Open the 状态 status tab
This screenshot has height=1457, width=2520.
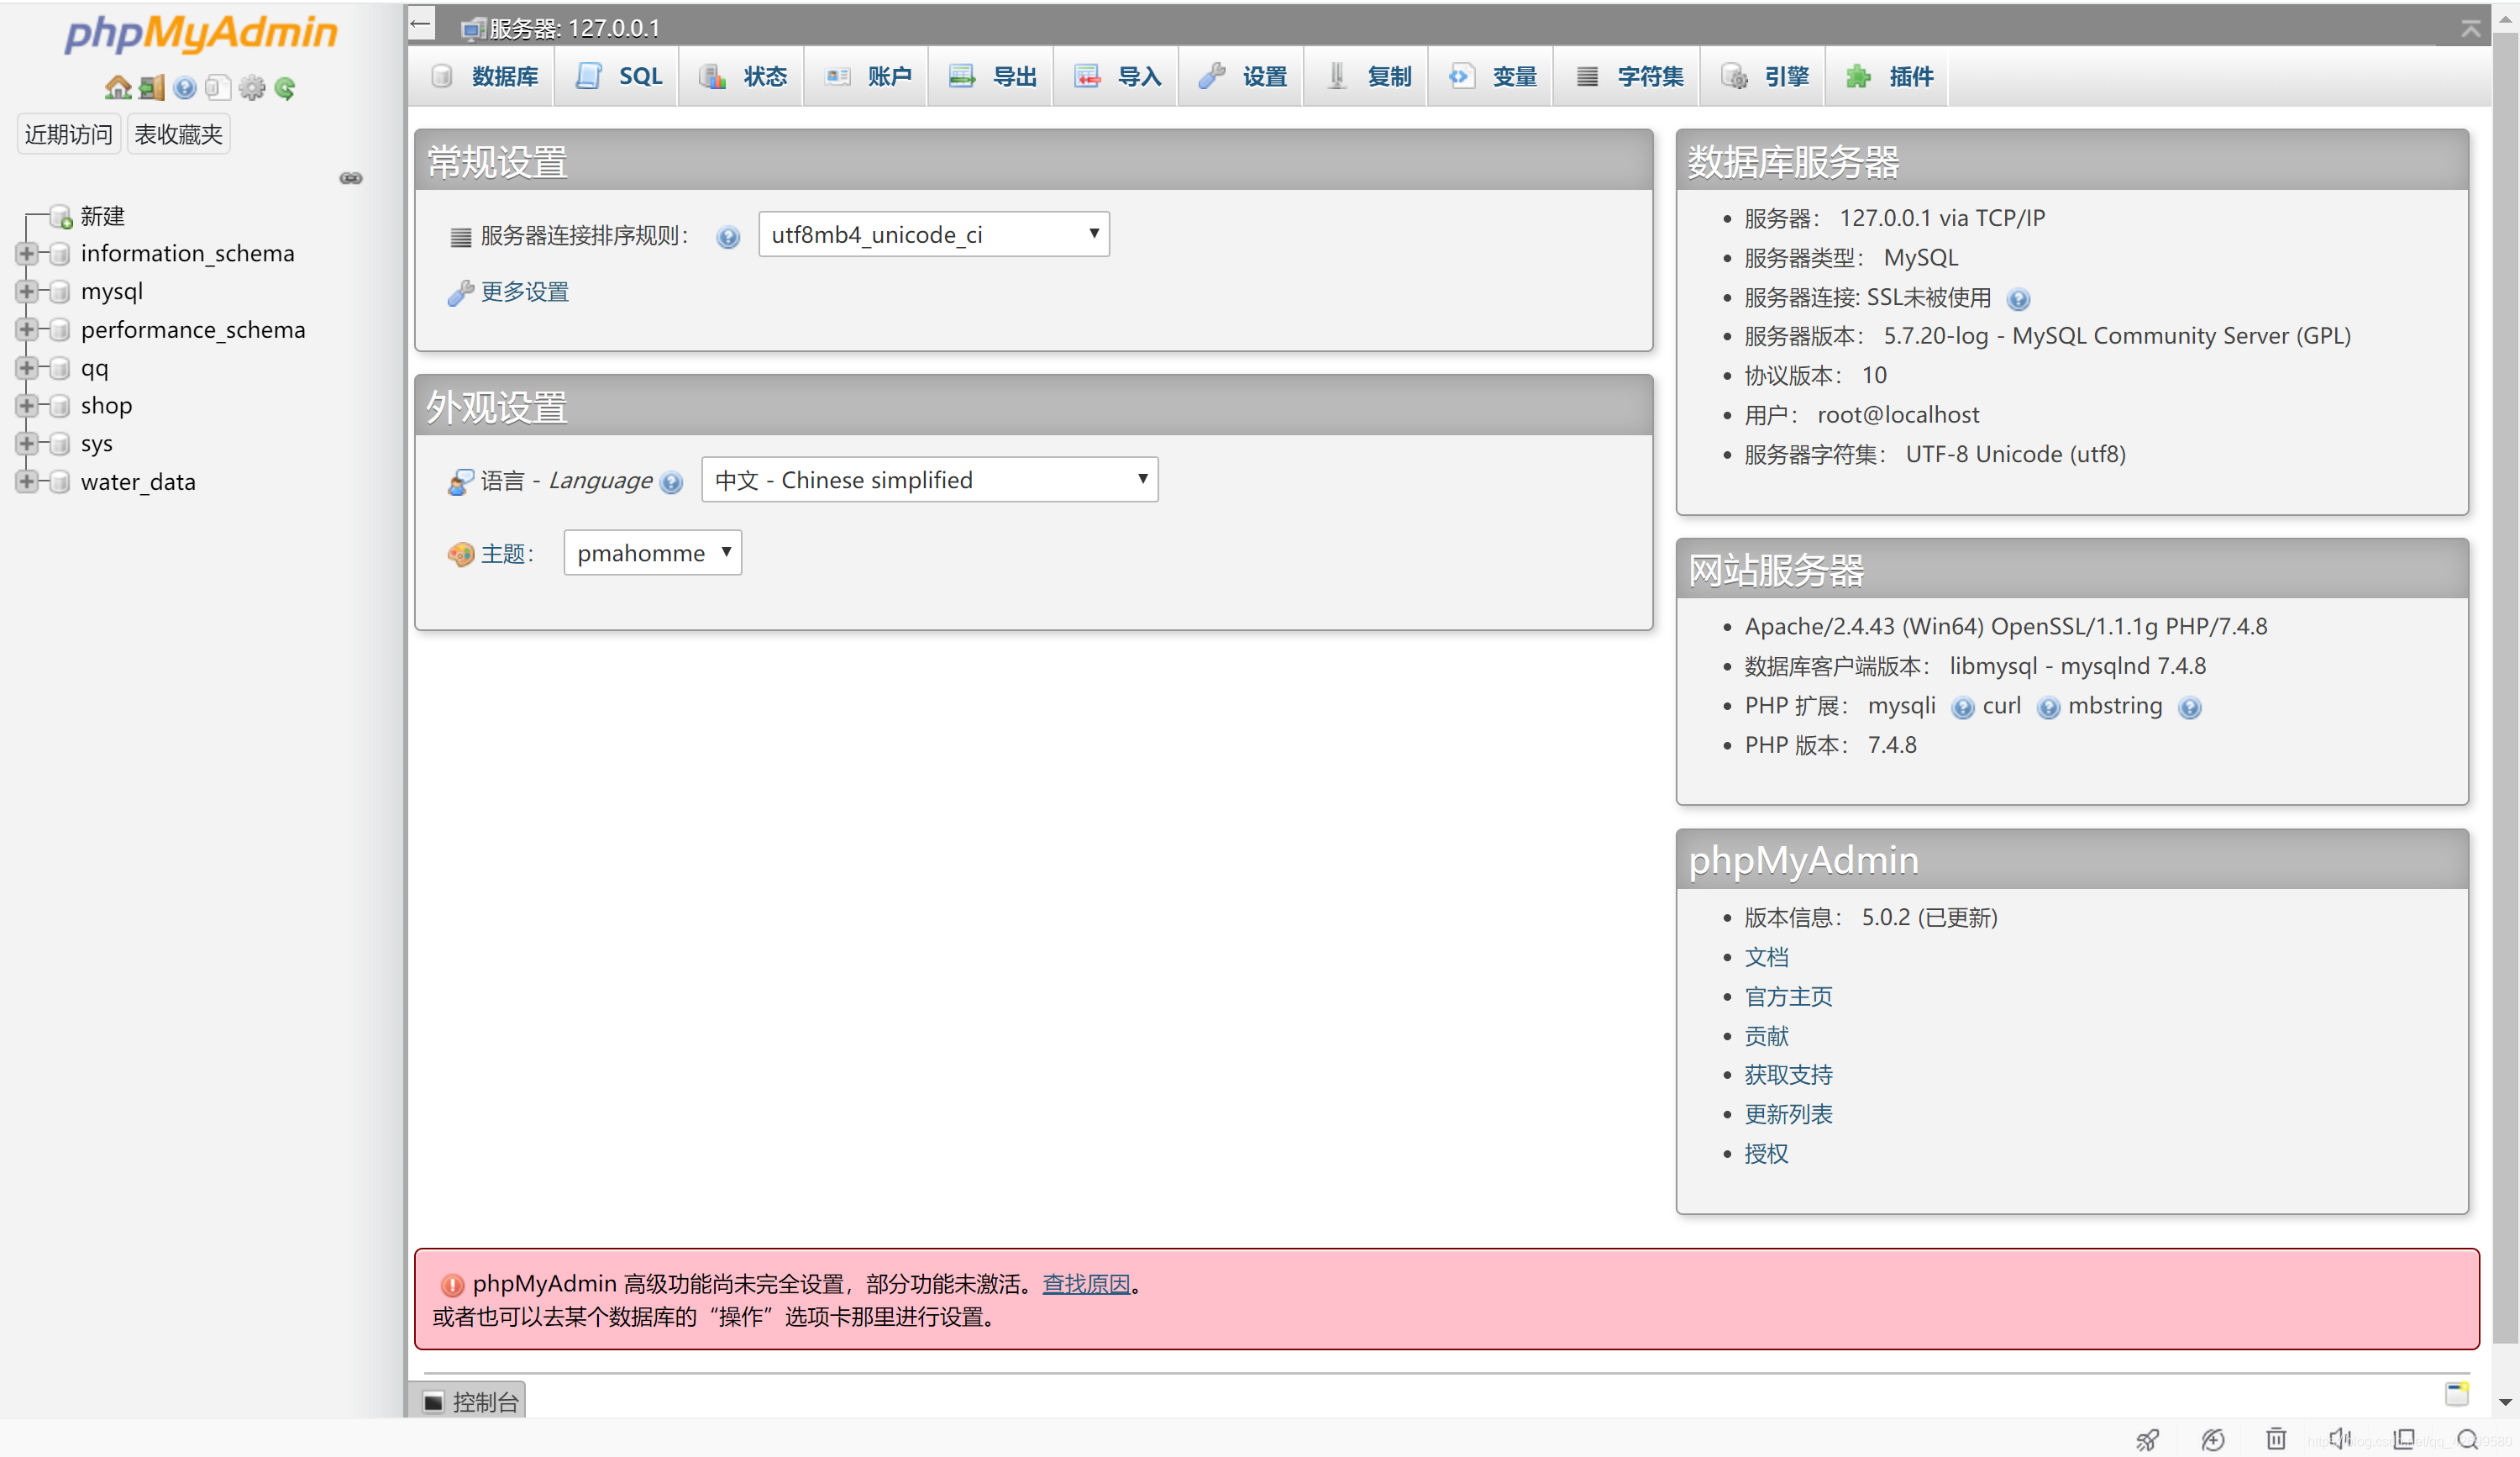click(x=741, y=76)
